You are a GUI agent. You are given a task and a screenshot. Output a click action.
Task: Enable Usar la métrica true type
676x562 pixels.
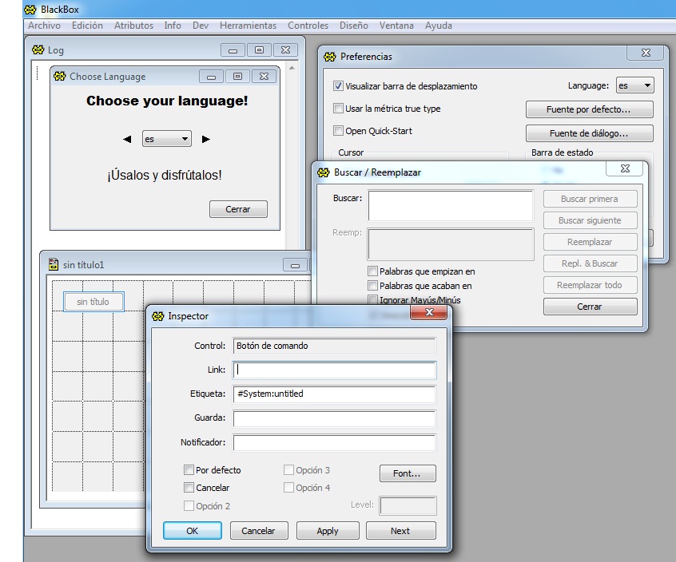pyautogui.click(x=339, y=109)
